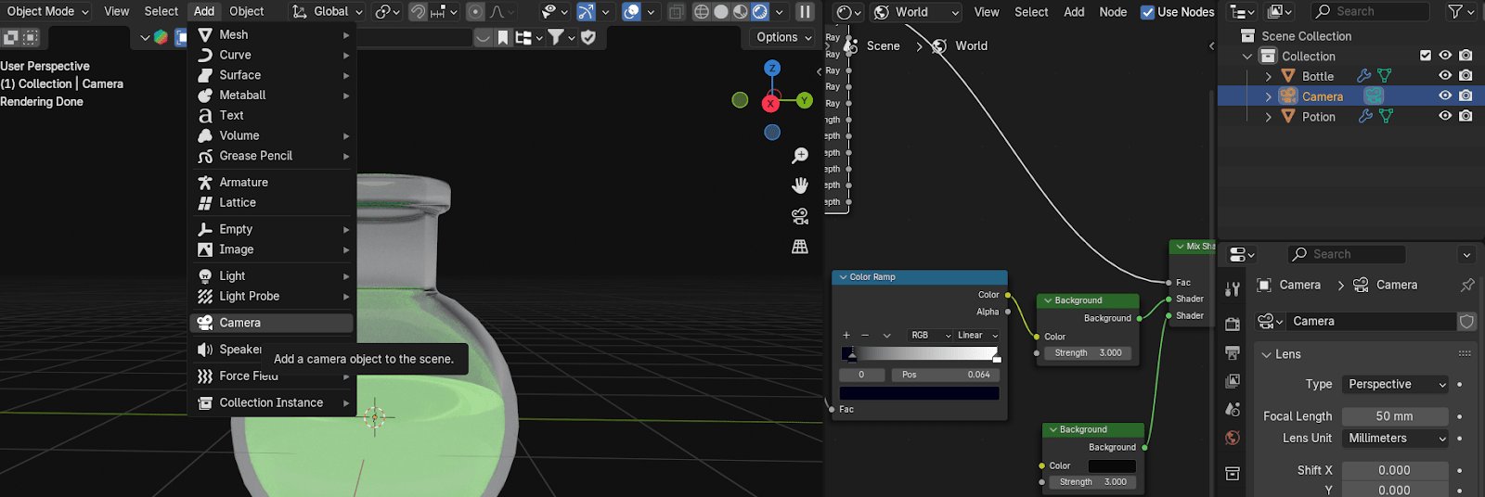Toggle the camera view icon in viewport
Image resolution: width=1485 pixels, height=497 pixels.
[799, 216]
